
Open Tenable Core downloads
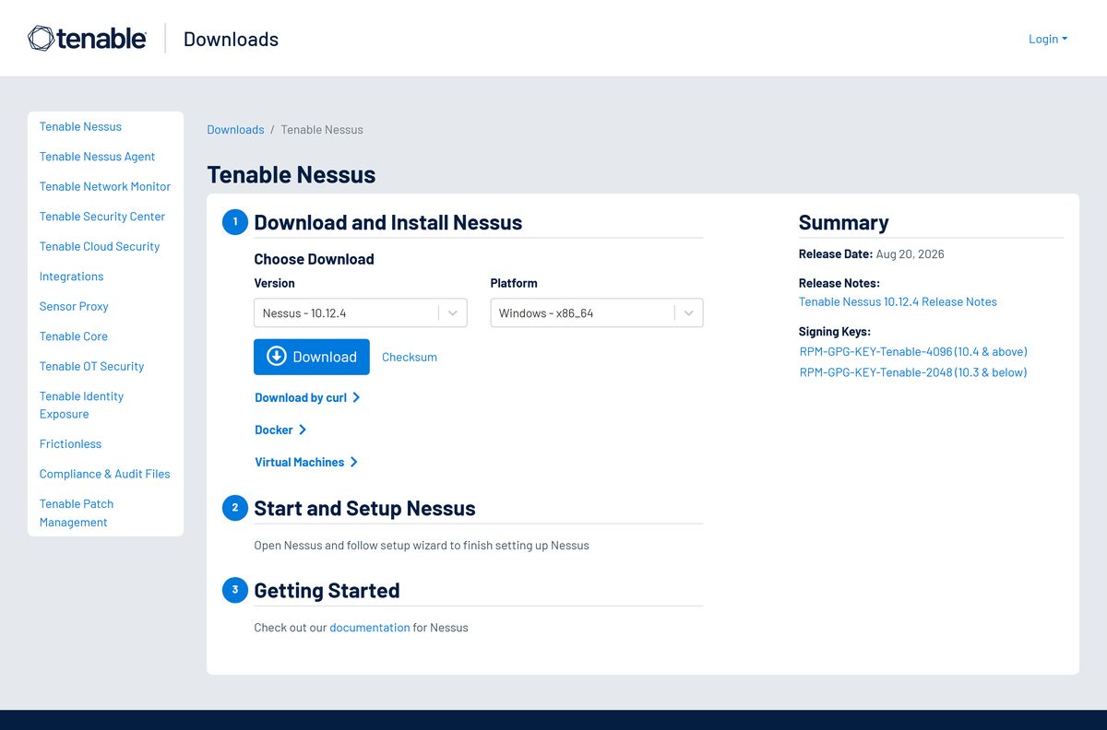click(74, 336)
